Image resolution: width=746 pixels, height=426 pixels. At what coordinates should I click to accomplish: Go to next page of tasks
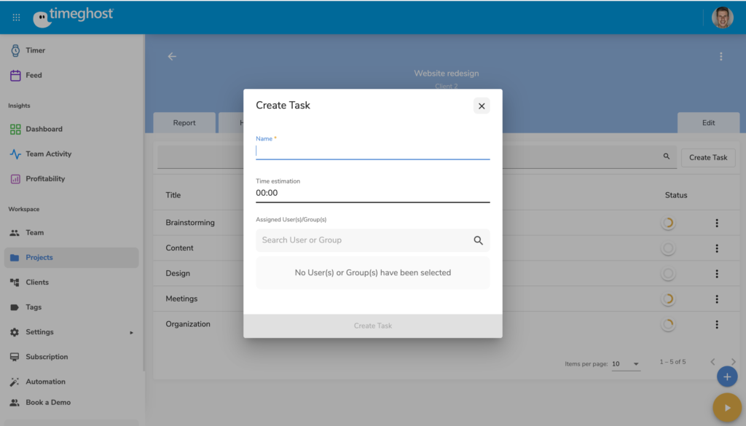pos(733,362)
